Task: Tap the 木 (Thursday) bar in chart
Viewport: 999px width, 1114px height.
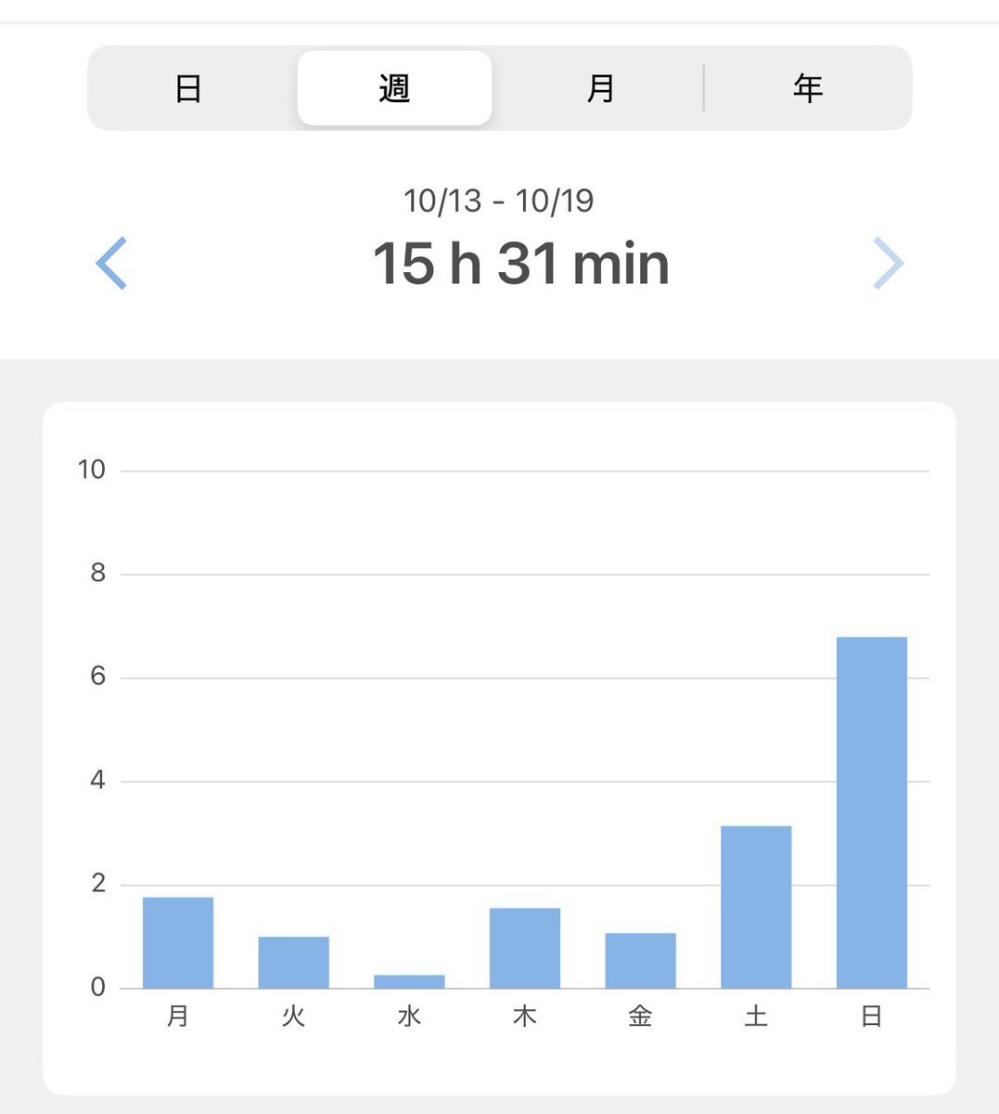Action: pyautogui.click(x=525, y=948)
